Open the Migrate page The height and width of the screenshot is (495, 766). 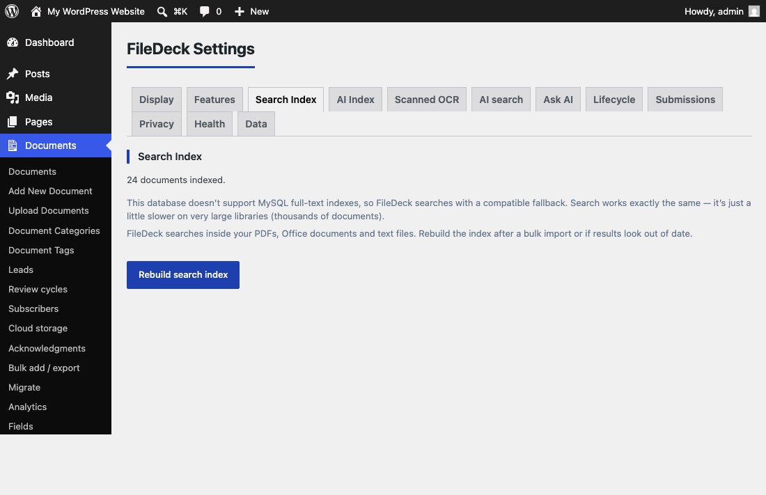pos(24,388)
